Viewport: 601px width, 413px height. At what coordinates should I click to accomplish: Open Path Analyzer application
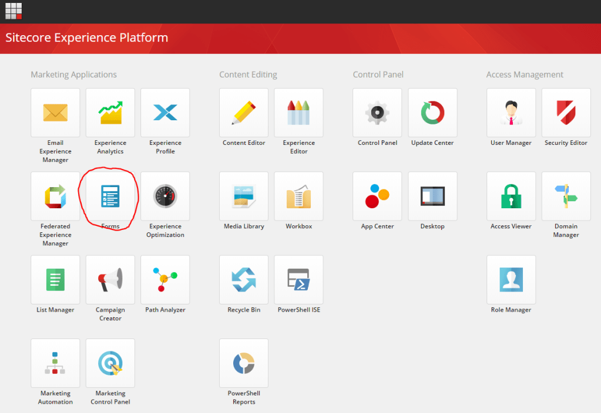[x=165, y=280]
